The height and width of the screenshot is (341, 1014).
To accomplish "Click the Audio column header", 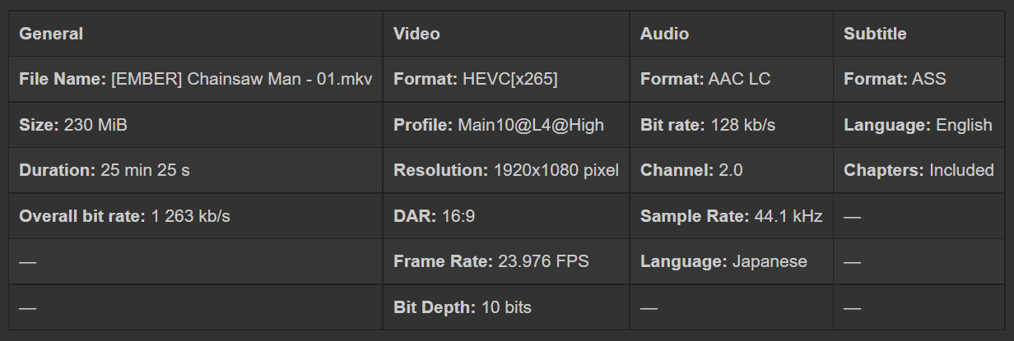I will 664,34.
